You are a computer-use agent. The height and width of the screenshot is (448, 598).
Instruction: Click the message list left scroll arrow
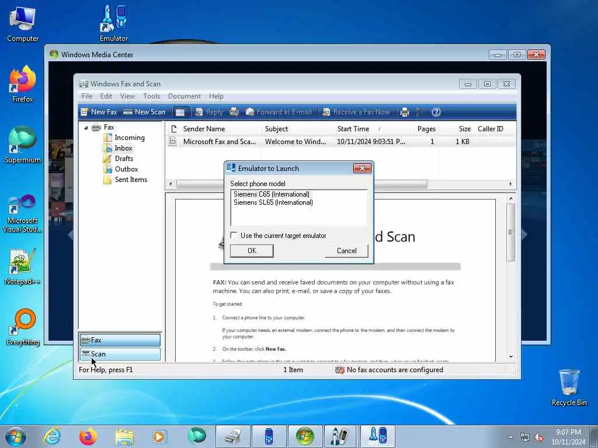coord(171,184)
